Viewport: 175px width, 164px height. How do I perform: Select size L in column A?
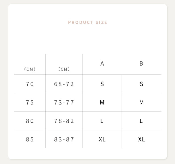tap(102, 121)
